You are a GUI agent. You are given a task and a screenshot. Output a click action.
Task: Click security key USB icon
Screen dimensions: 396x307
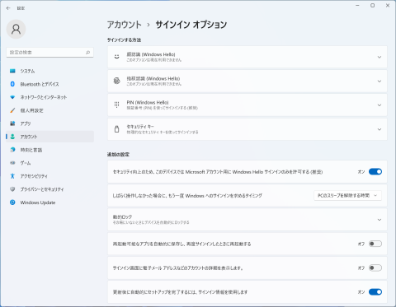click(x=117, y=129)
